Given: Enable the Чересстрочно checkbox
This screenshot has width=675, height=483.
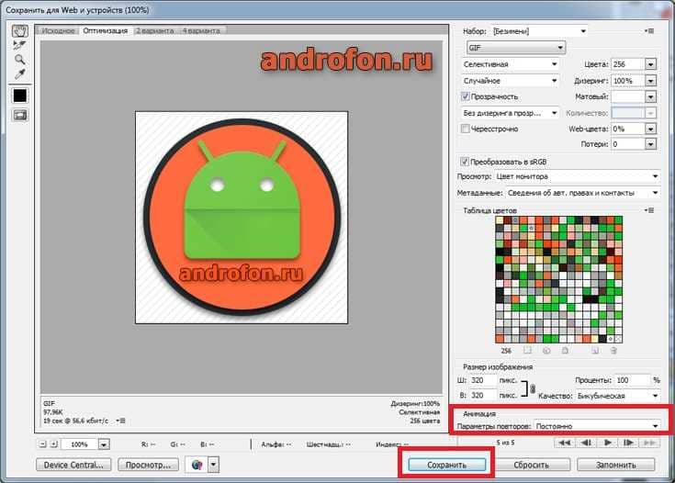Looking at the screenshot, I should tap(465, 129).
